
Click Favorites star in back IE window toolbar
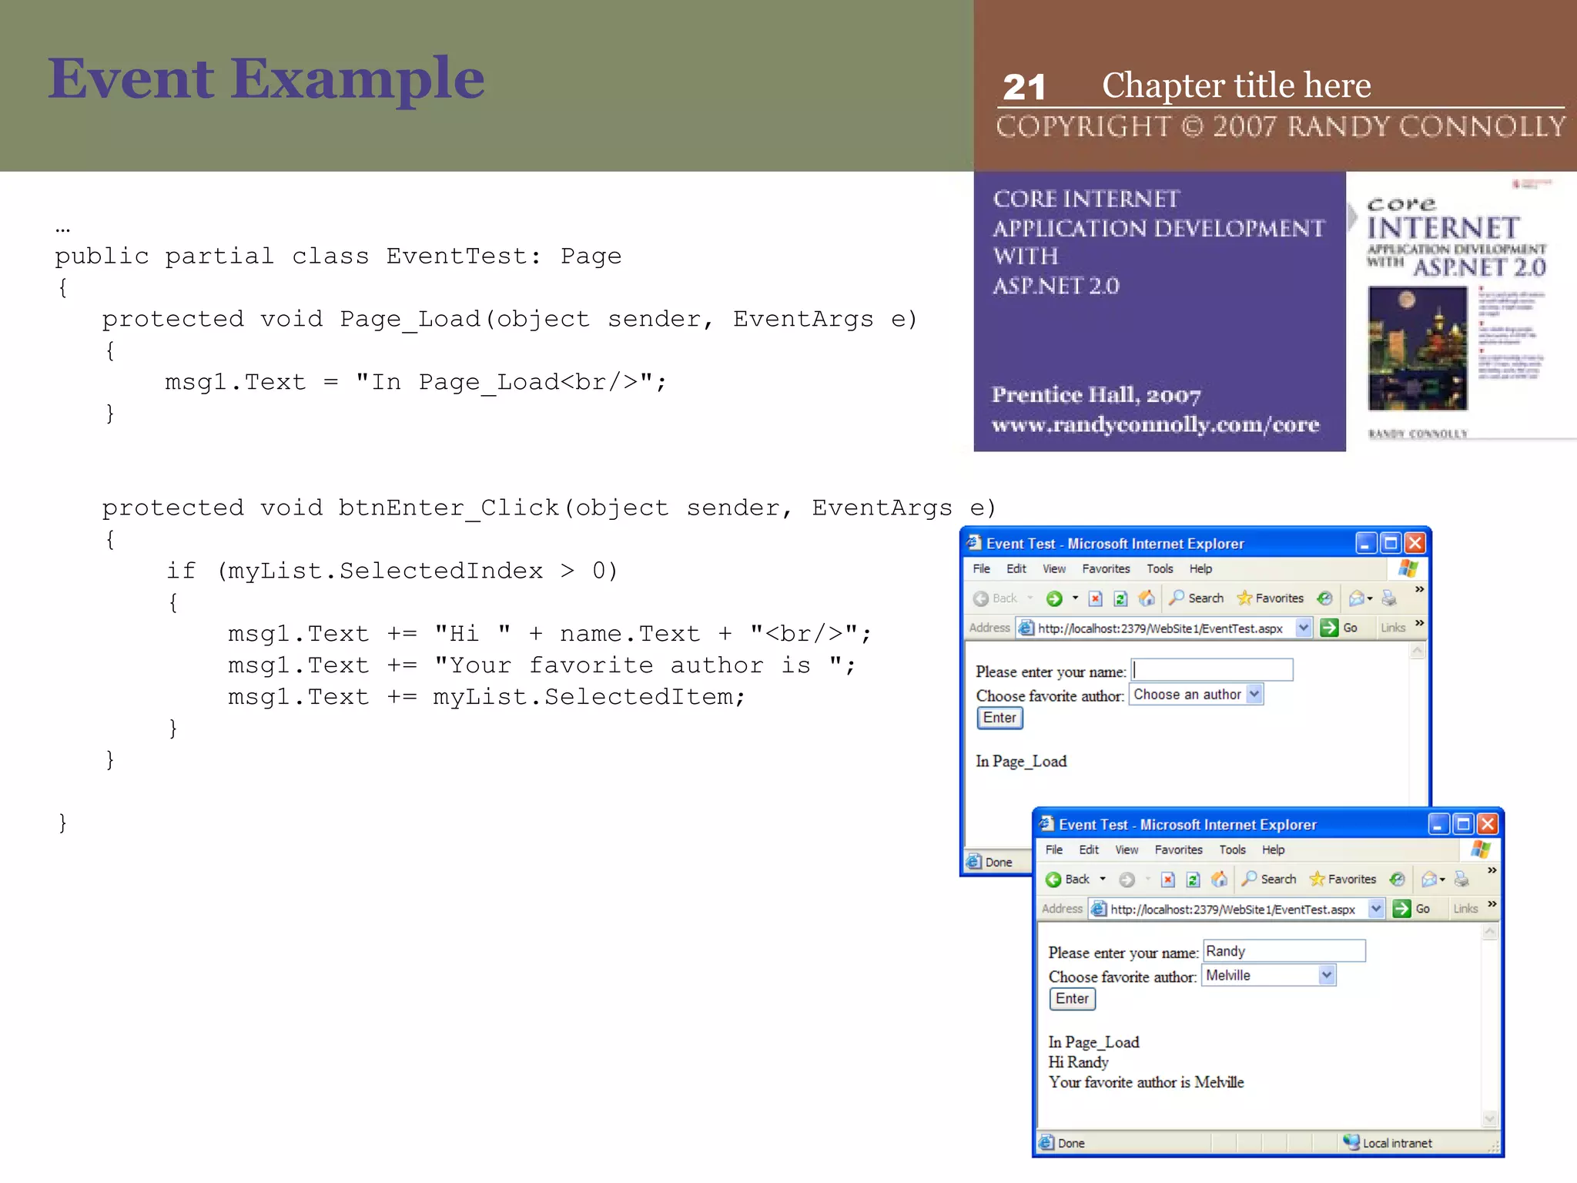pyautogui.click(x=1244, y=598)
